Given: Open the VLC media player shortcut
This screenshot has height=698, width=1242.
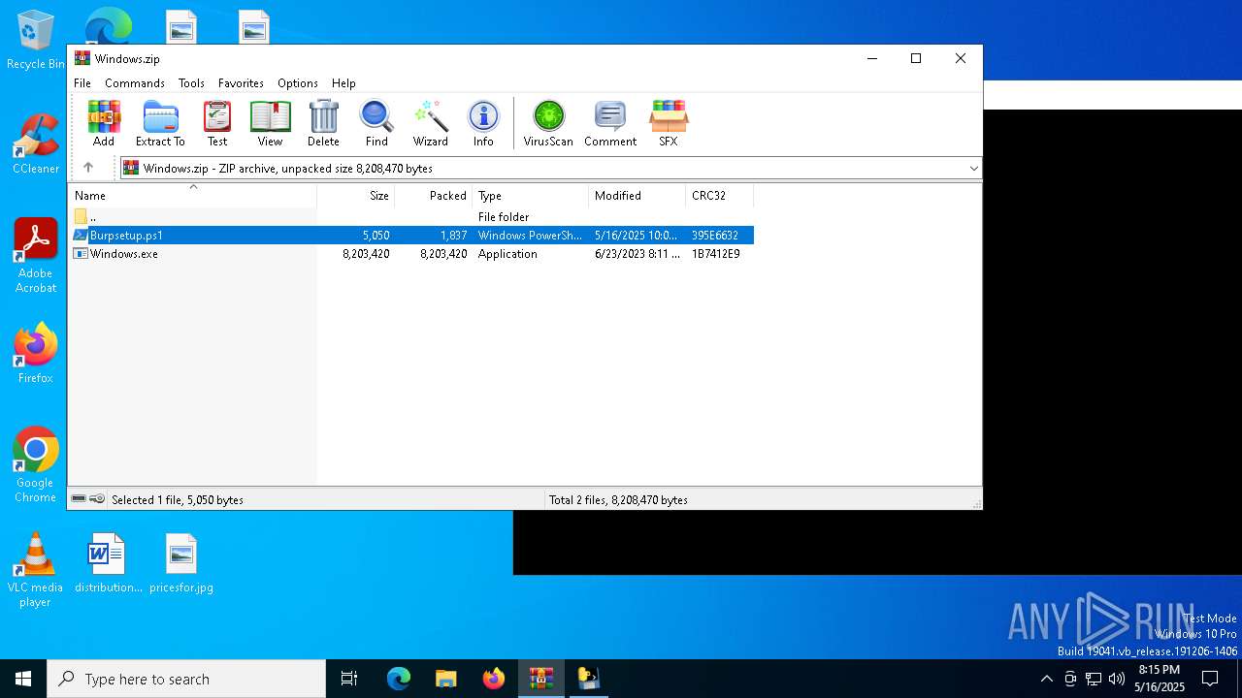Looking at the screenshot, I should point(35,570).
